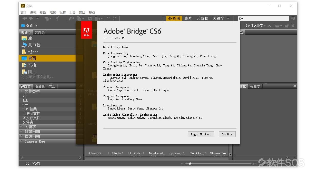Viewport: 309px width, 170px height.
Task: Select the 收藏集 panel tab
Action: tap(40, 86)
